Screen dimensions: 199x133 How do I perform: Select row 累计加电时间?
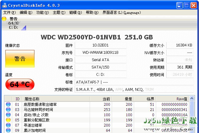[97, 130]
